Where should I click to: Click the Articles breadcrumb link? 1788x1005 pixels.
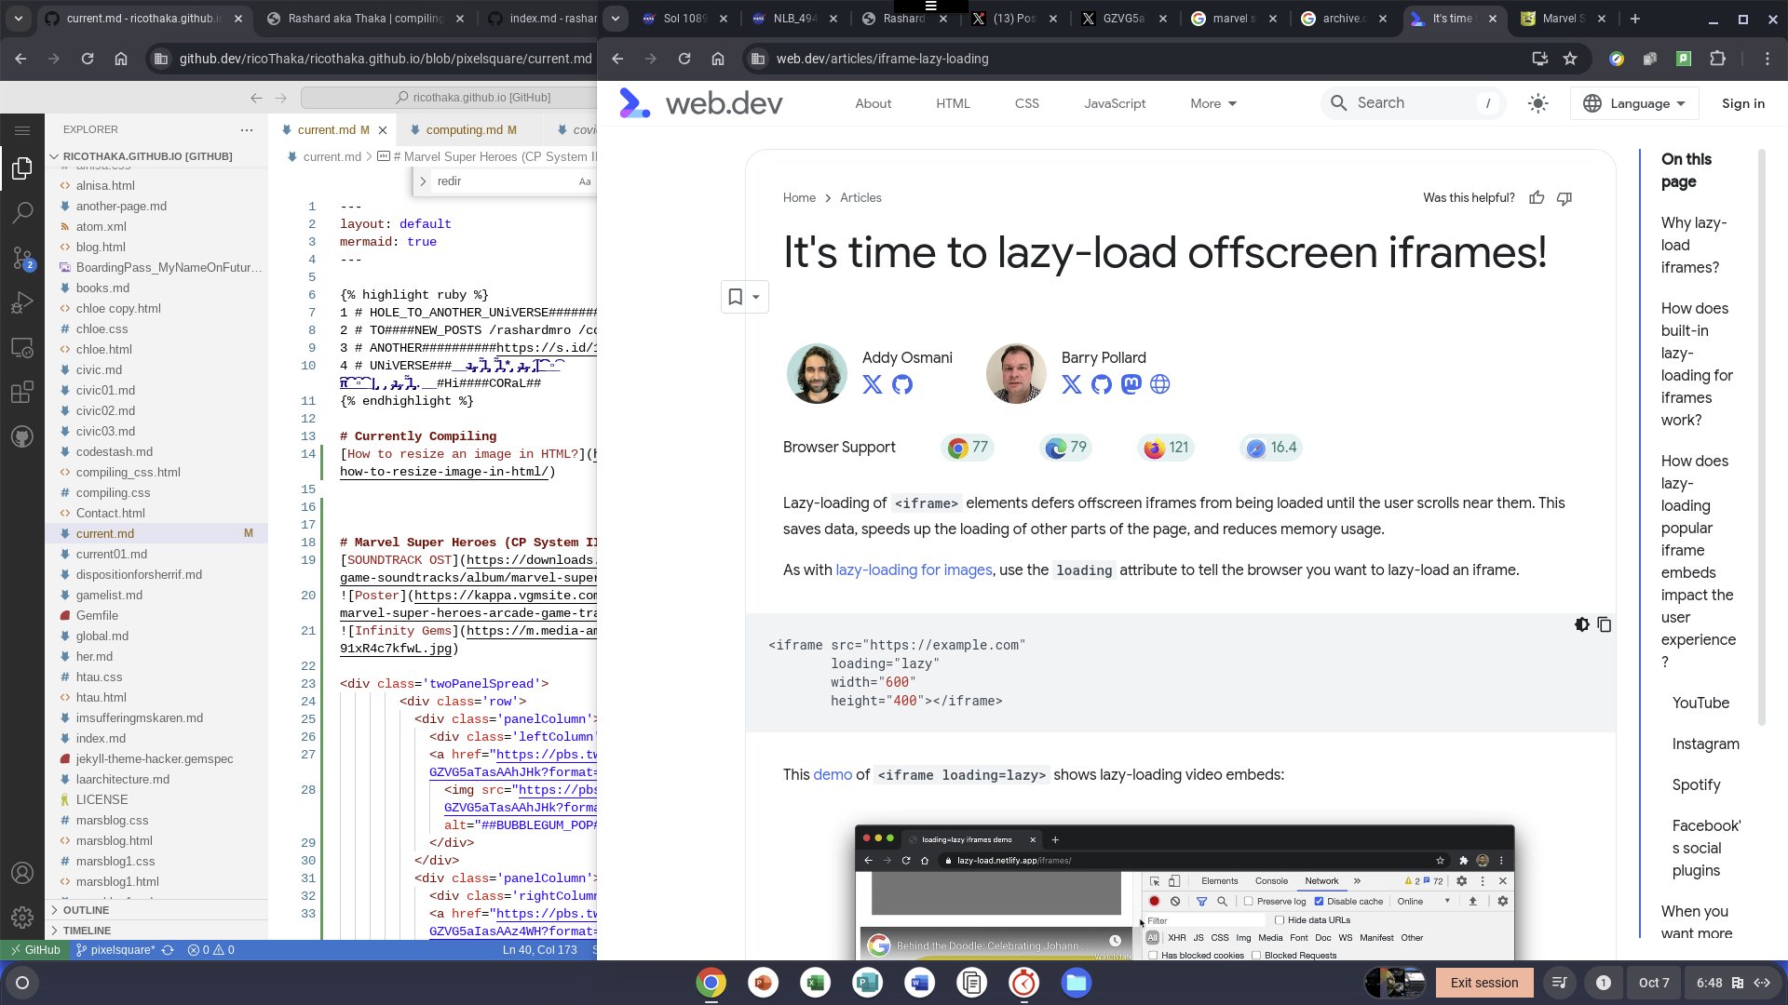tap(860, 197)
